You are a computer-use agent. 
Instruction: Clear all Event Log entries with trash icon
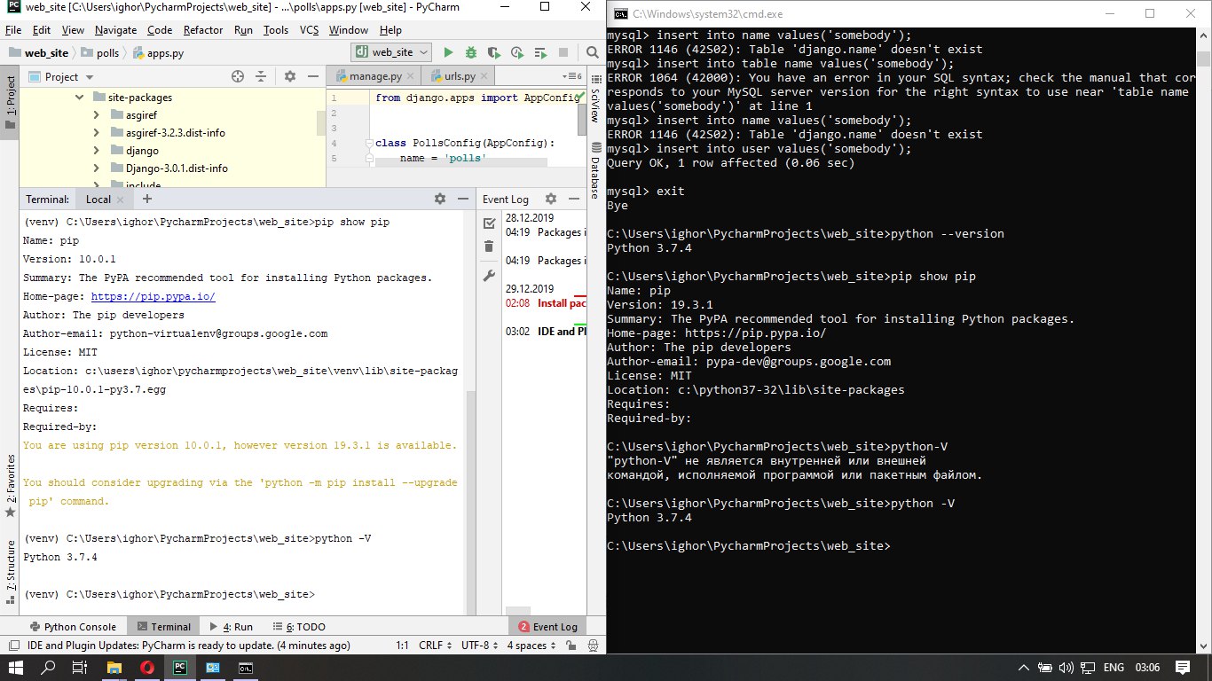489,246
